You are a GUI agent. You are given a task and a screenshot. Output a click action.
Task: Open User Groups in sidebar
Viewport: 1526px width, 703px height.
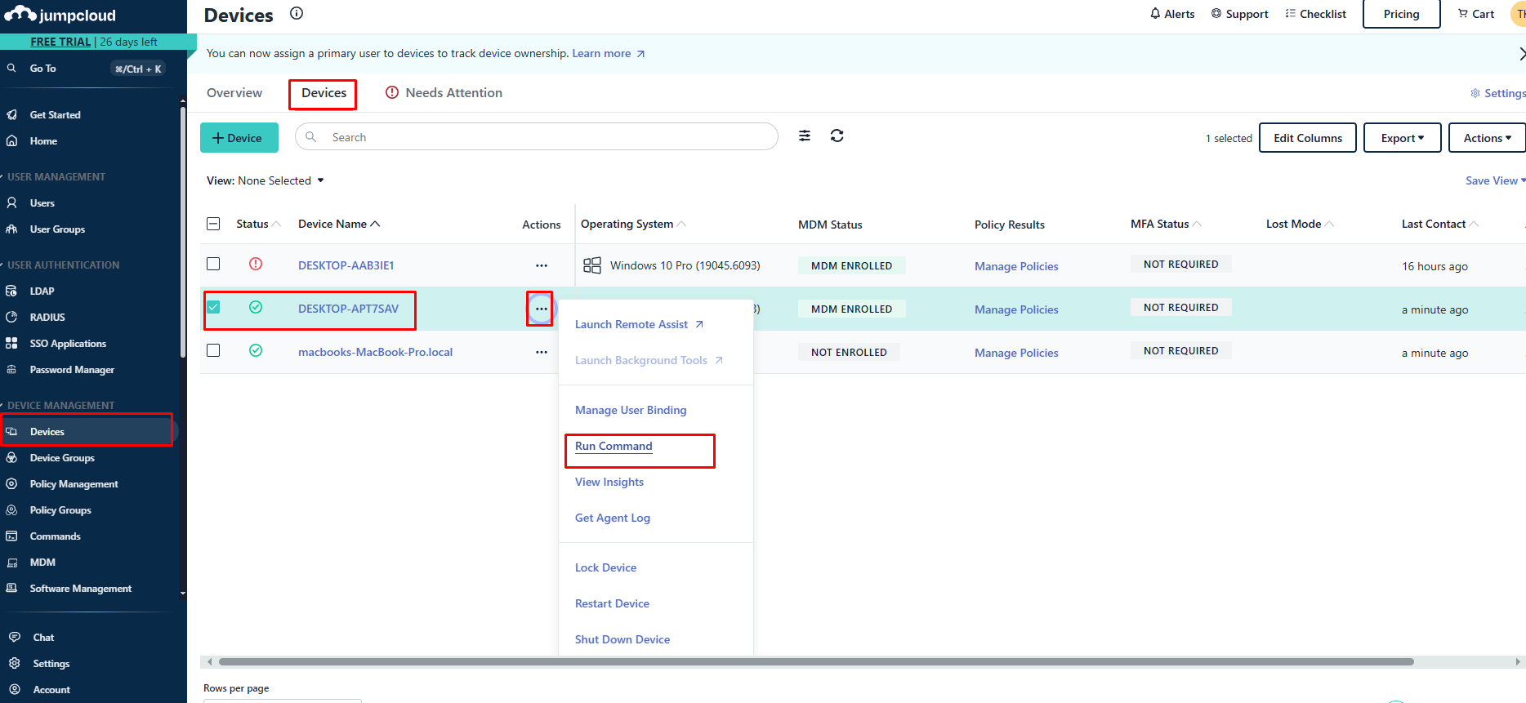pyautogui.click(x=57, y=229)
